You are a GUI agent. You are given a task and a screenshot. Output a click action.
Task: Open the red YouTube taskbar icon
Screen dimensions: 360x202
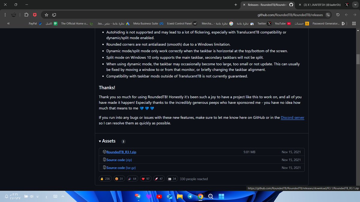pyautogui.click(x=159, y=197)
